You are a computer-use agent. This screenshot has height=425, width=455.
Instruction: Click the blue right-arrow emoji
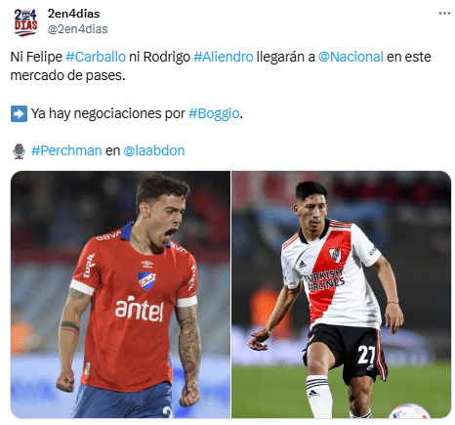[x=19, y=113]
